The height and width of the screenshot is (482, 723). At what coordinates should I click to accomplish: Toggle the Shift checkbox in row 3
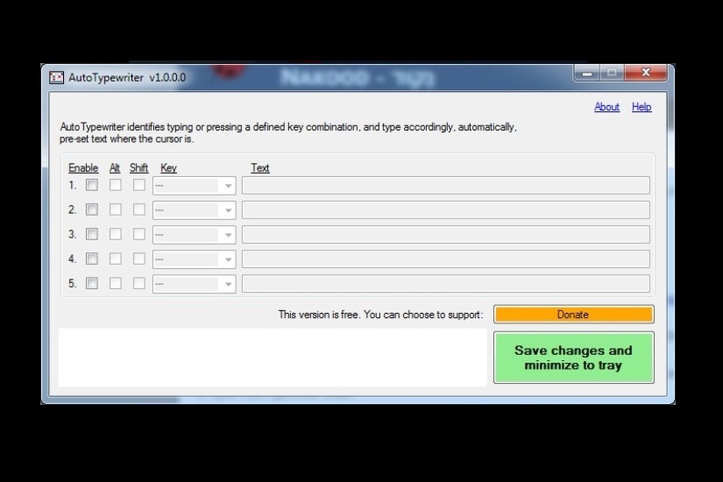pos(138,234)
